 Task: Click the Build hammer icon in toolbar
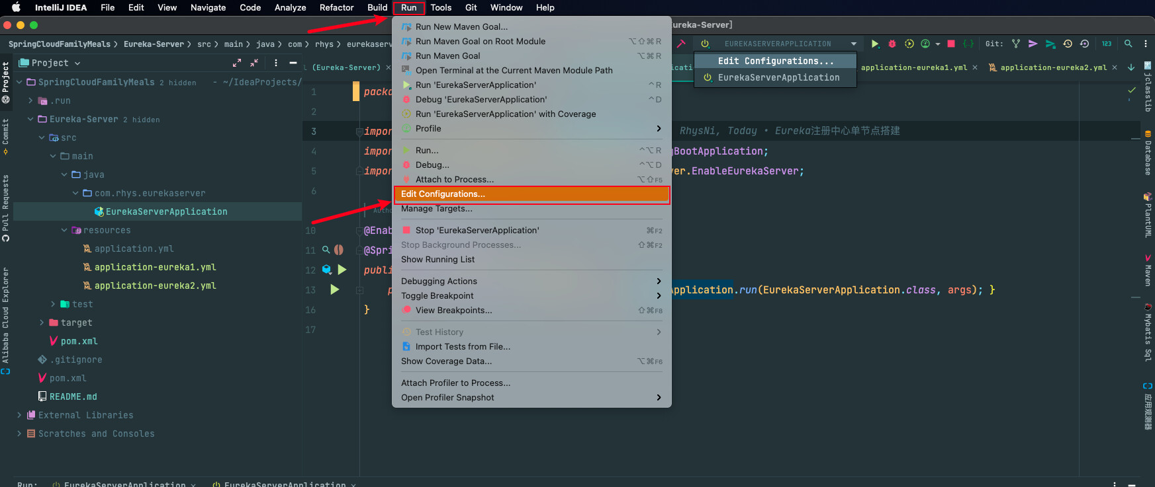click(x=681, y=44)
